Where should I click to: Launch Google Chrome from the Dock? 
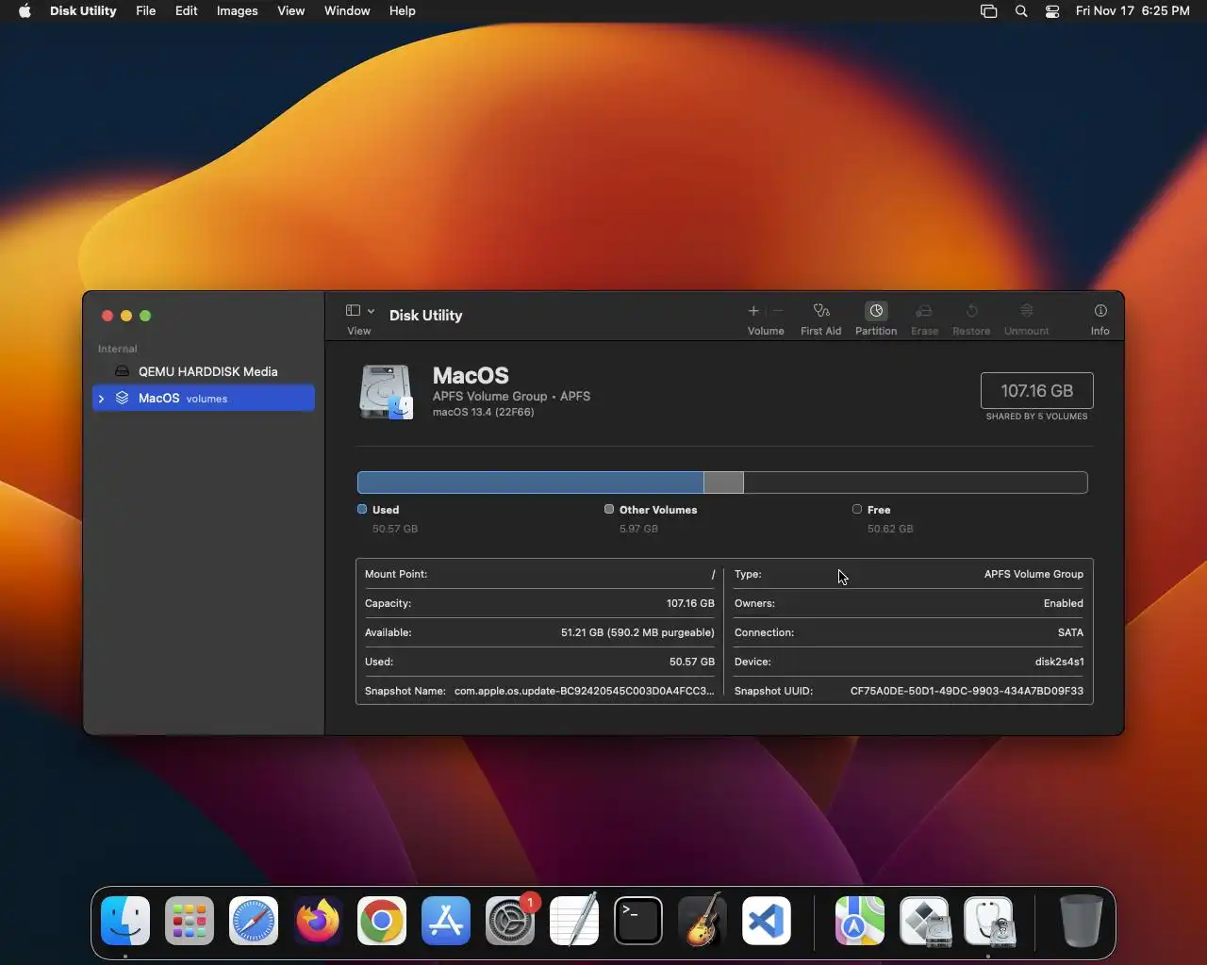pos(382,921)
